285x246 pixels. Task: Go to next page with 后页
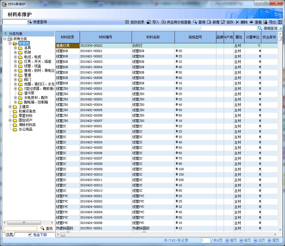click(x=259, y=240)
